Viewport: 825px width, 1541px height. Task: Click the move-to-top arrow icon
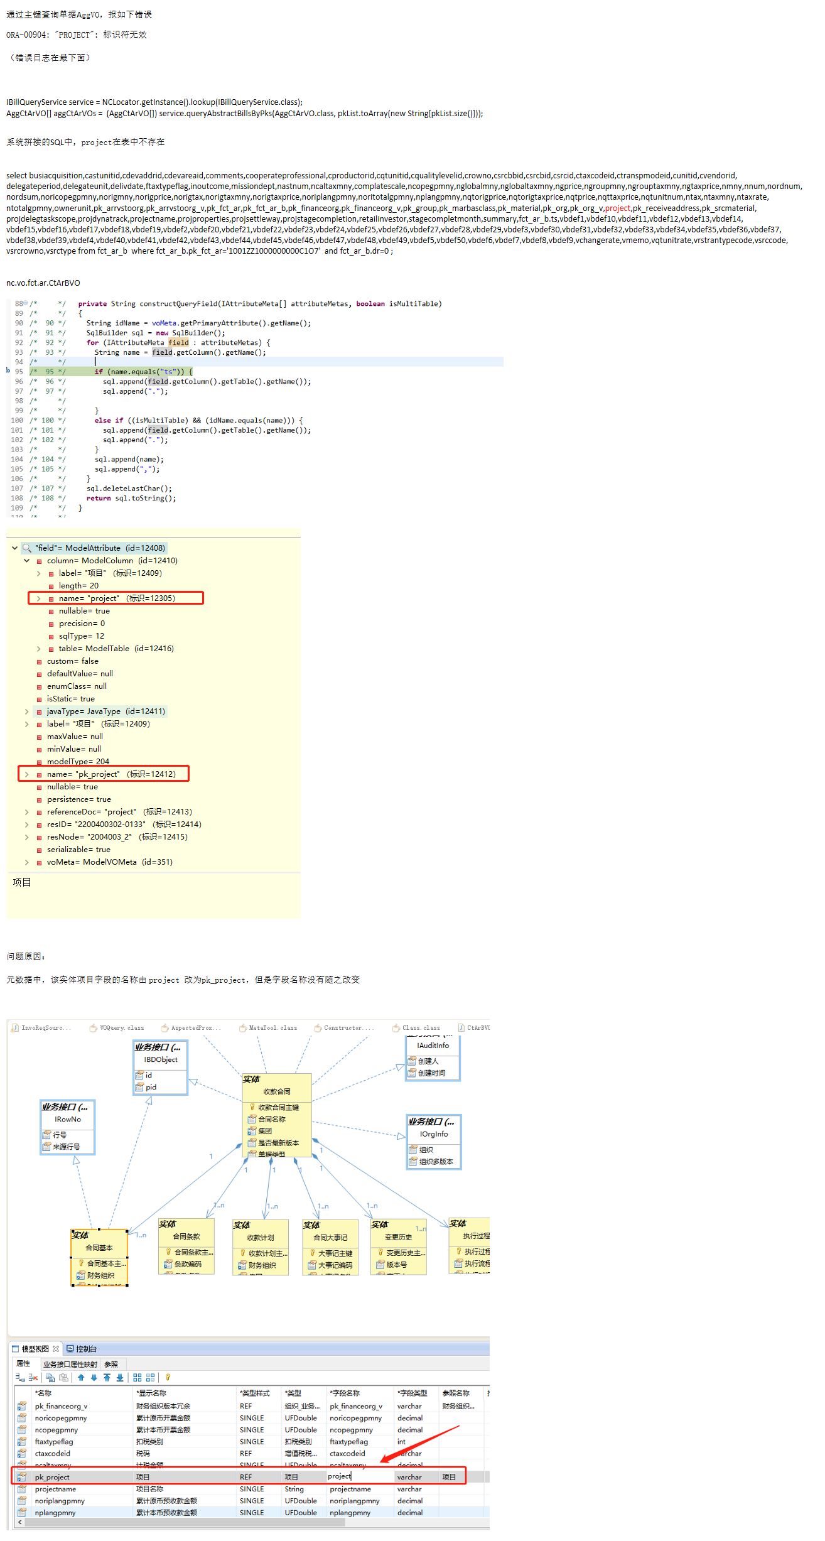point(107,1377)
